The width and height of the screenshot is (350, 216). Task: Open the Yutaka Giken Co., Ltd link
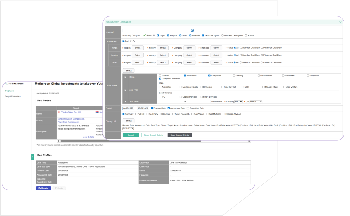(71, 112)
